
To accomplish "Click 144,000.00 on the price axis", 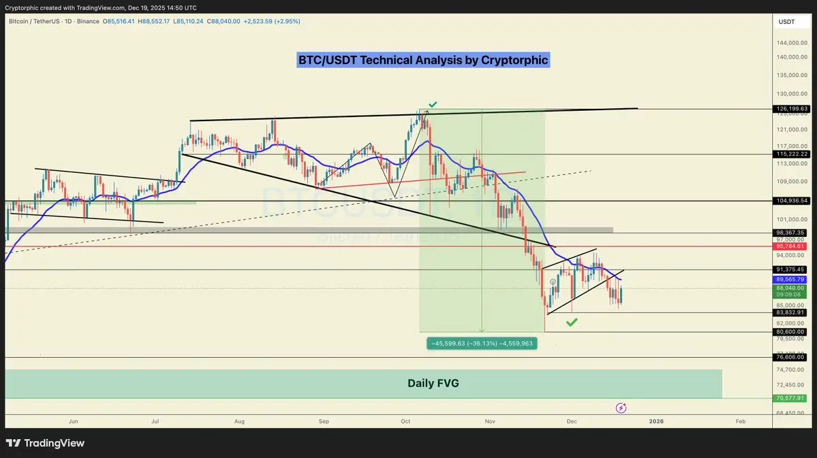I will tap(792, 43).
